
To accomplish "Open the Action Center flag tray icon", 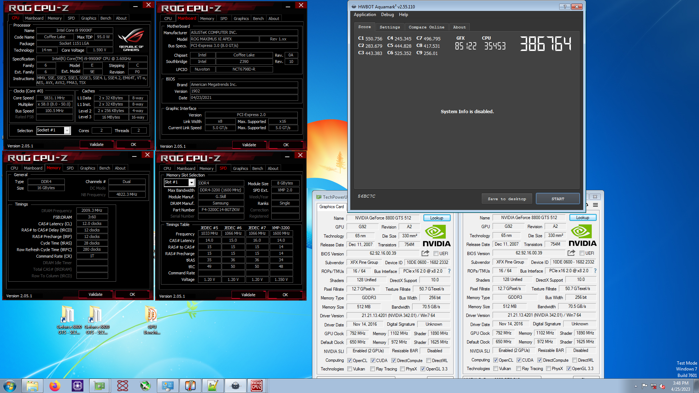I will tap(645, 386).
